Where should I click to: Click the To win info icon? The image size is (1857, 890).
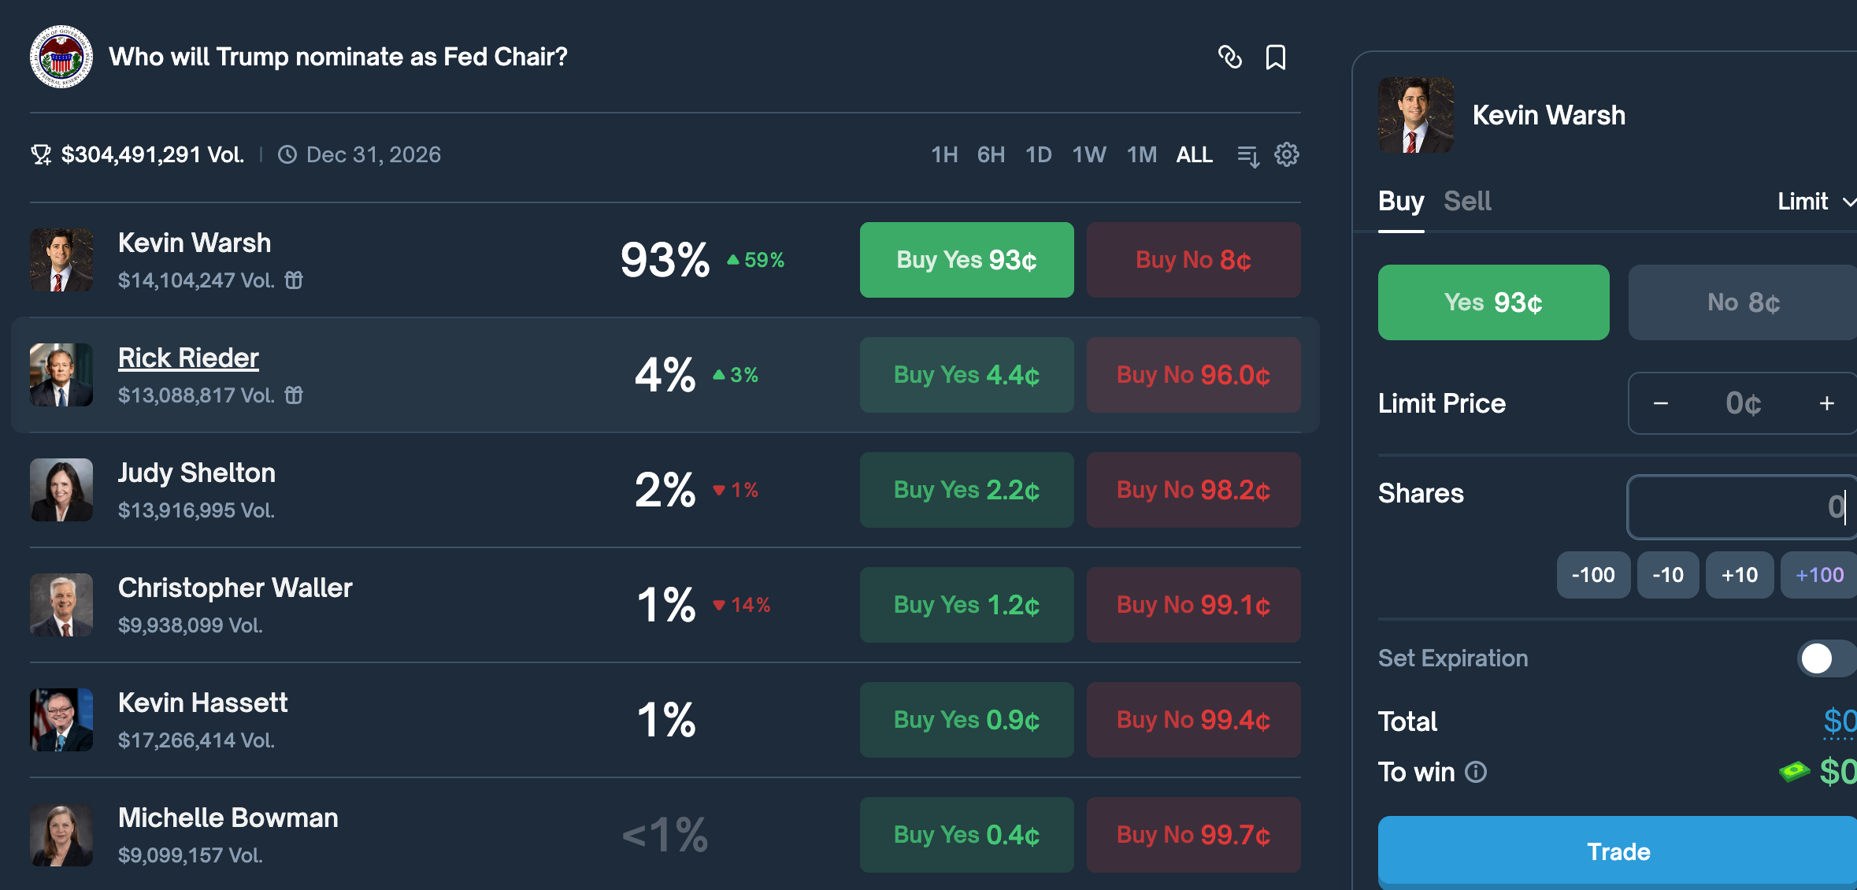[x=1476, y=772]
